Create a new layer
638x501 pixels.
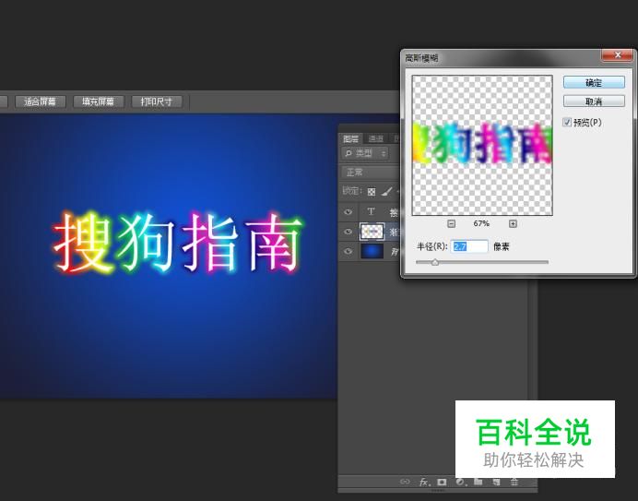click(x=496, y=482)
